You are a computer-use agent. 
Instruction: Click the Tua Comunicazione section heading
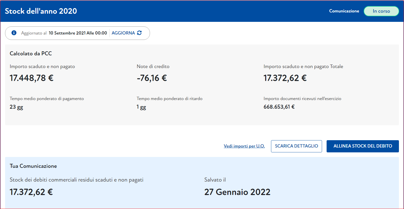pos(33,166)
